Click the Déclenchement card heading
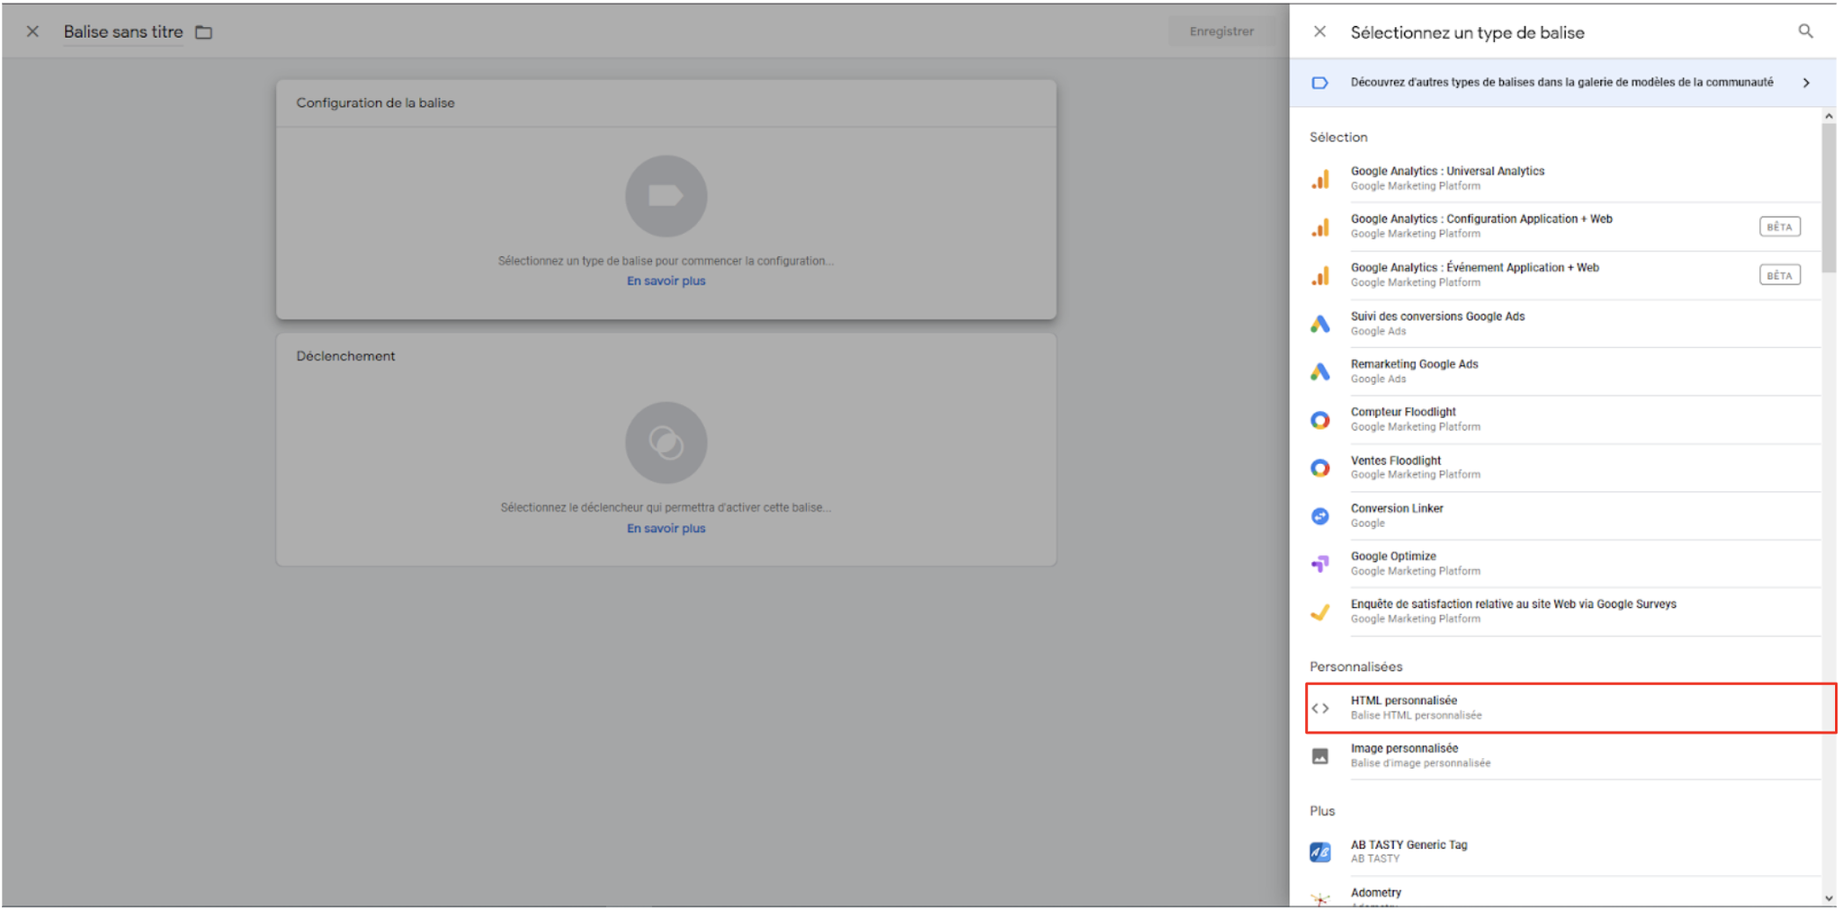Viewport: 1842px width, 910px height. coord(345,356)
